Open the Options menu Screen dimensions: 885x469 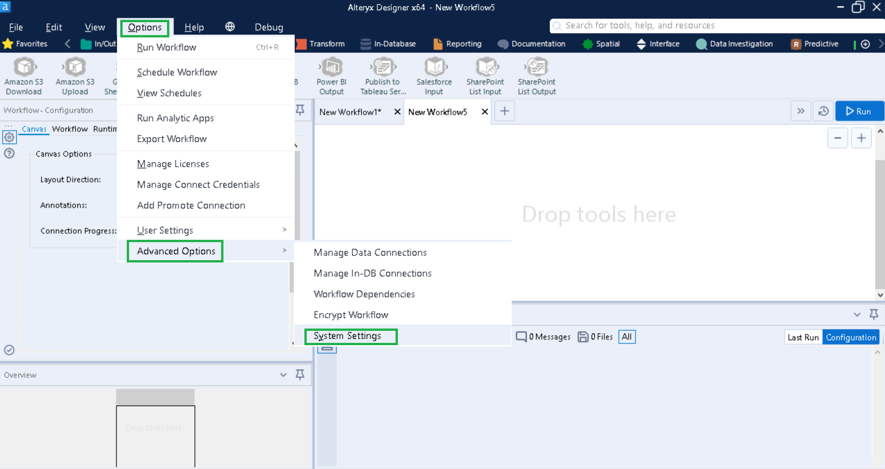(145, 27)
